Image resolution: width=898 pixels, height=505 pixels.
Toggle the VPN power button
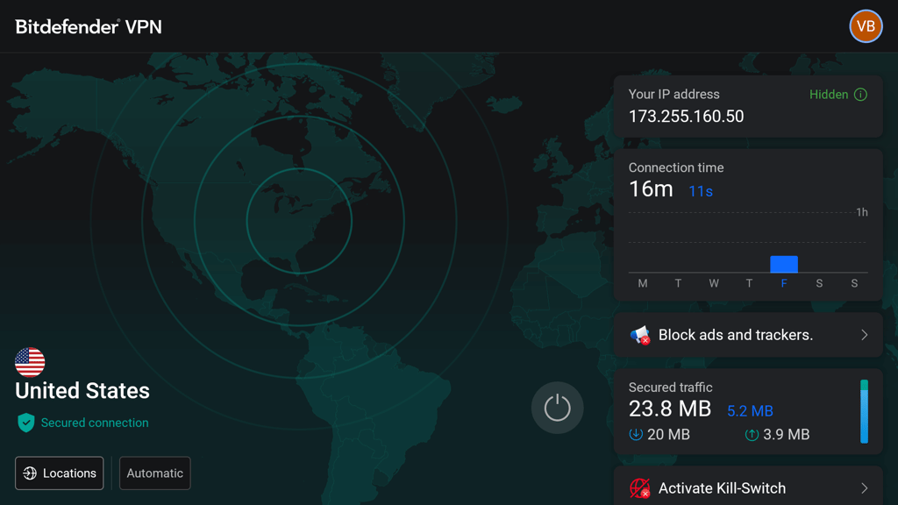(x=557, y=408)
